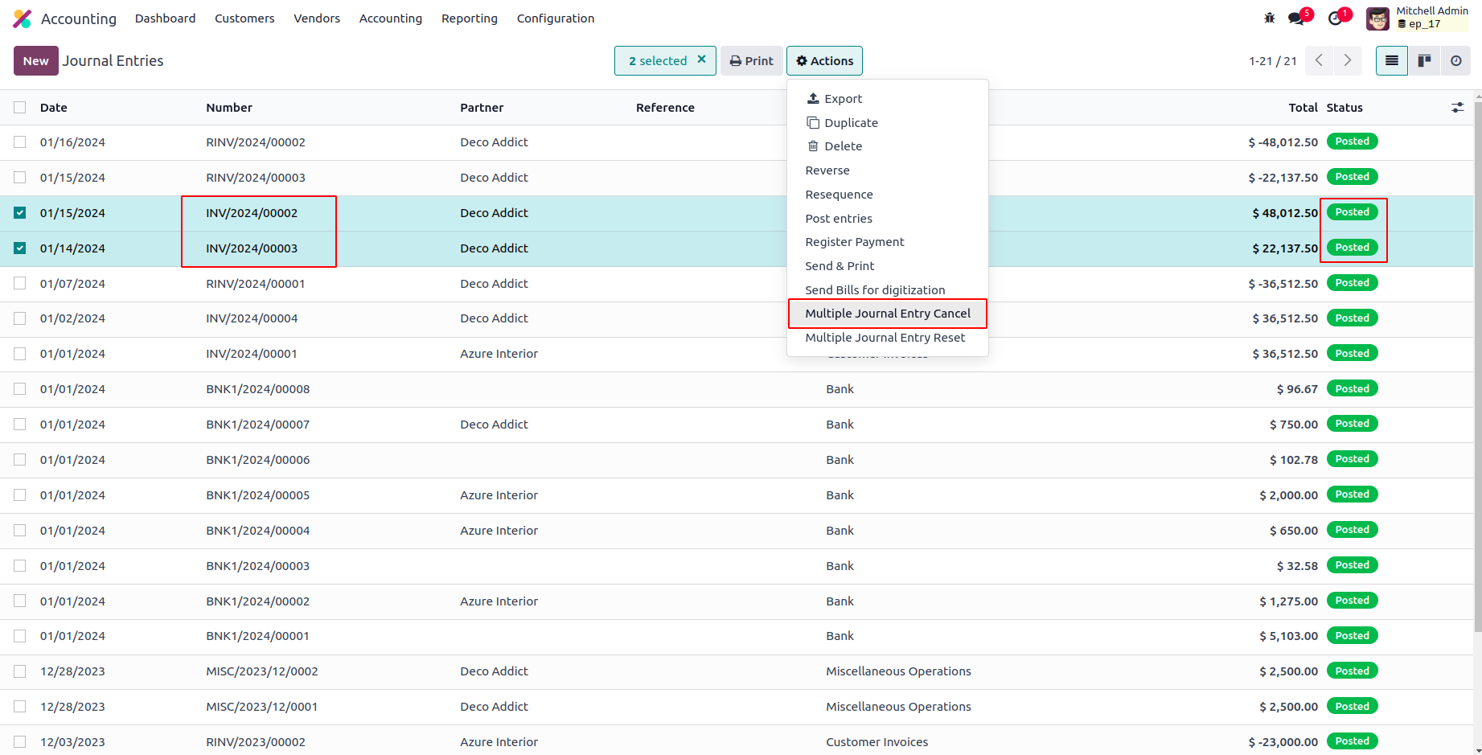Open entry RINV/2023/00002

click(x=256, y=742)
